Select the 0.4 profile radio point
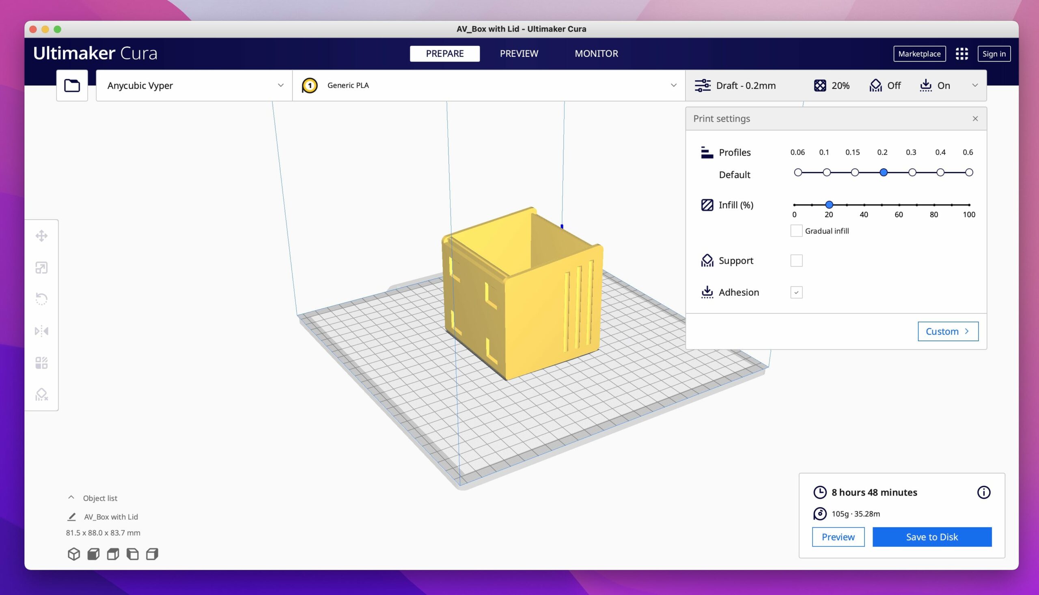This screenshot has width=1039, height=595. [x=940, y=172]
